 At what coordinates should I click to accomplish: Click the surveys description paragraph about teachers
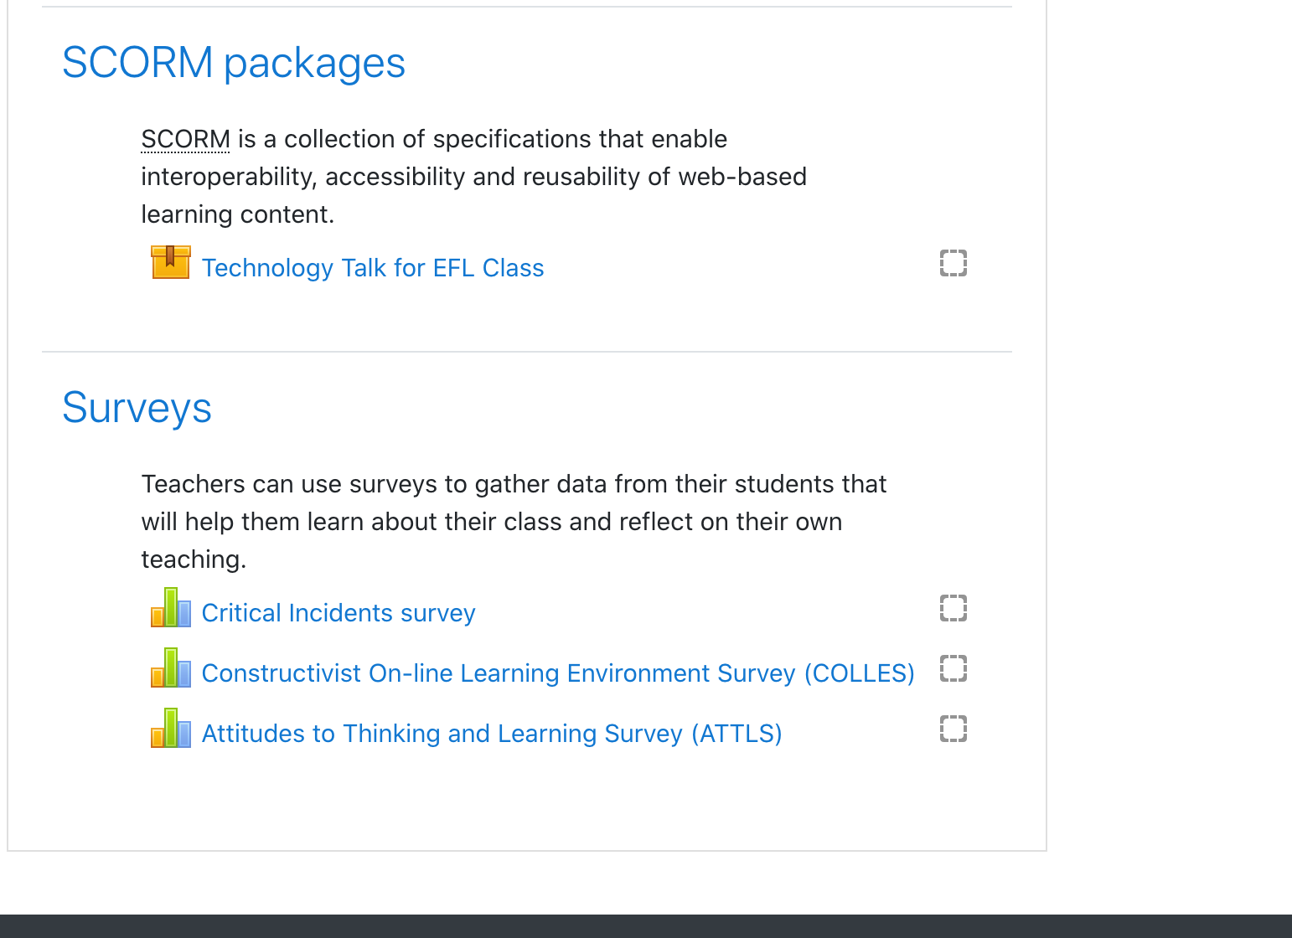(514, 522)
